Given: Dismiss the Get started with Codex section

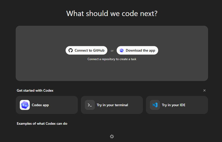Looking at the screenshot, I should coord(204,91).
